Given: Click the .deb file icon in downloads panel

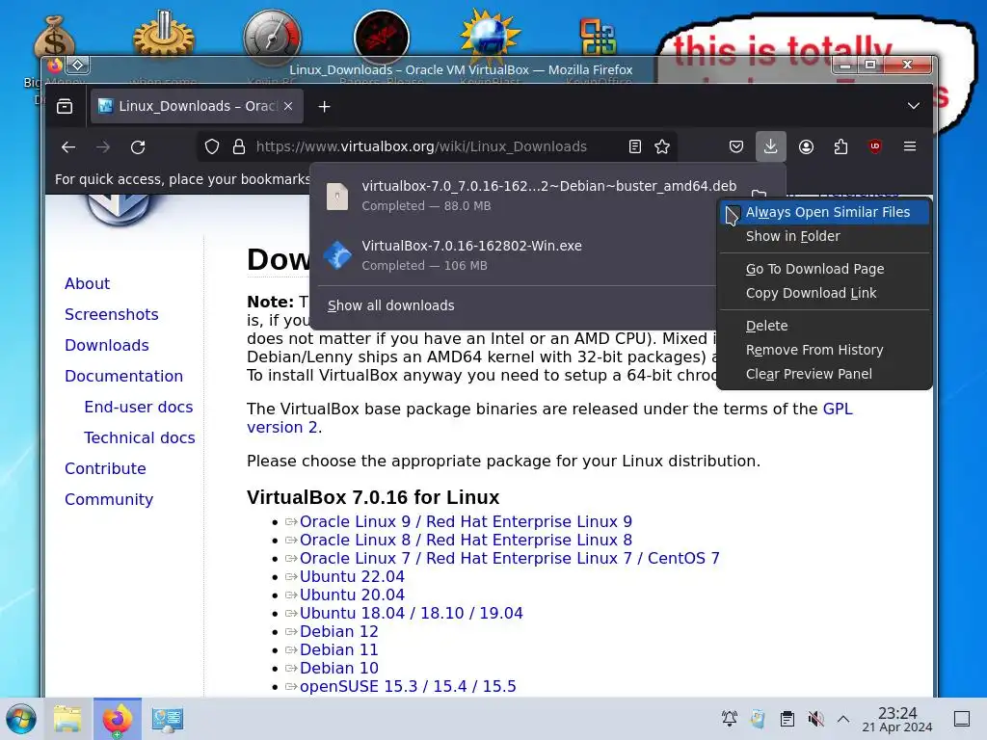Looking at the screenshot, I should pyautogui.click(x=337, y=197).
